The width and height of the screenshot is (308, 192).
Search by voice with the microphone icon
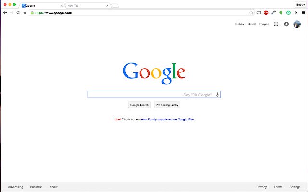(217, 95)
